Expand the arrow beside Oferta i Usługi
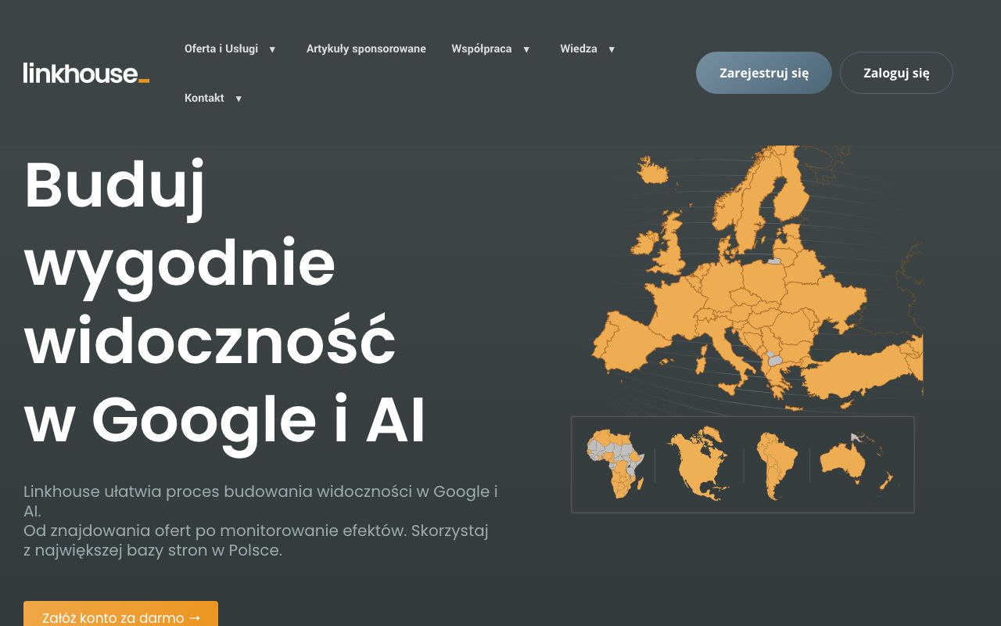 click(x=272, y=49)
